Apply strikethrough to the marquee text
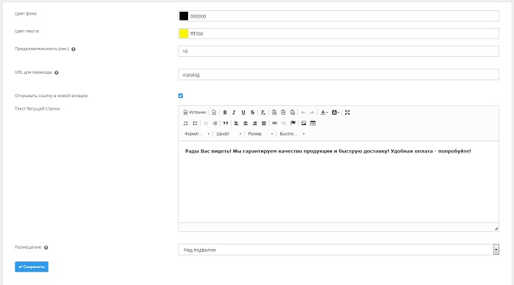The height and width of the screenshot is (285, 514). click(x=252, y=113)
